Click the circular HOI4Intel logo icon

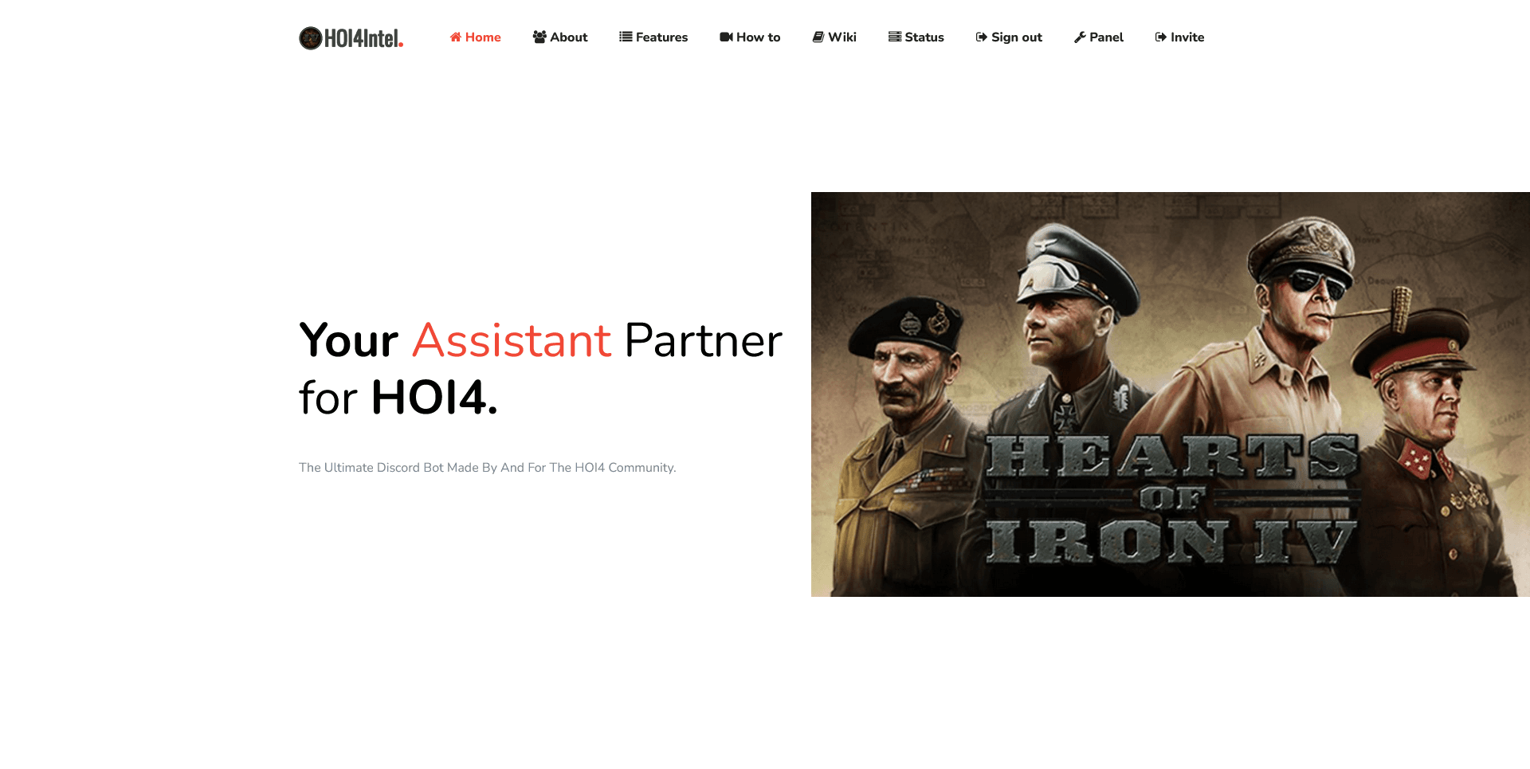[310, 37]
